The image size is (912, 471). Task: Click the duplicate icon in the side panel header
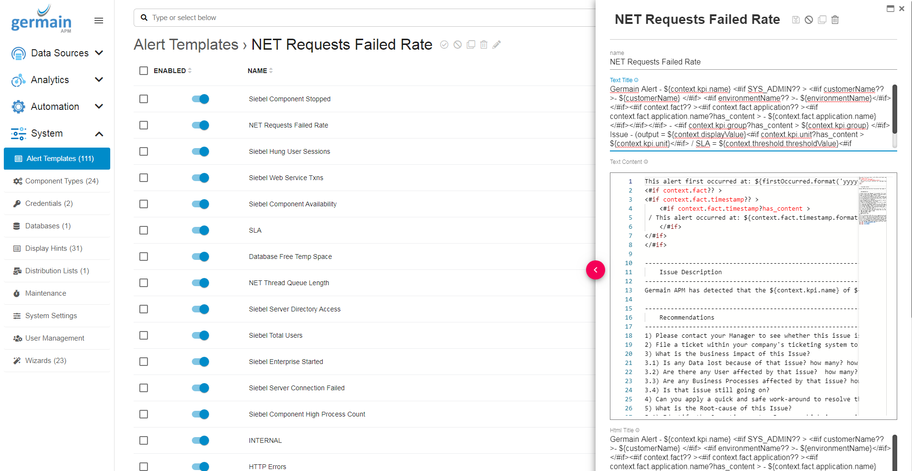(822, 20)
